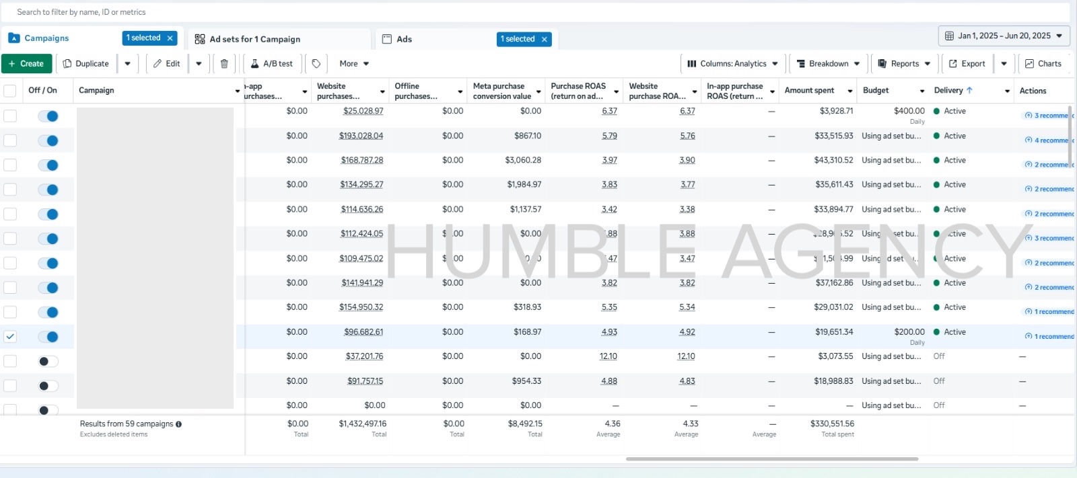
Task: Click the tag label icon in toolbar
Action: point(316,64)
